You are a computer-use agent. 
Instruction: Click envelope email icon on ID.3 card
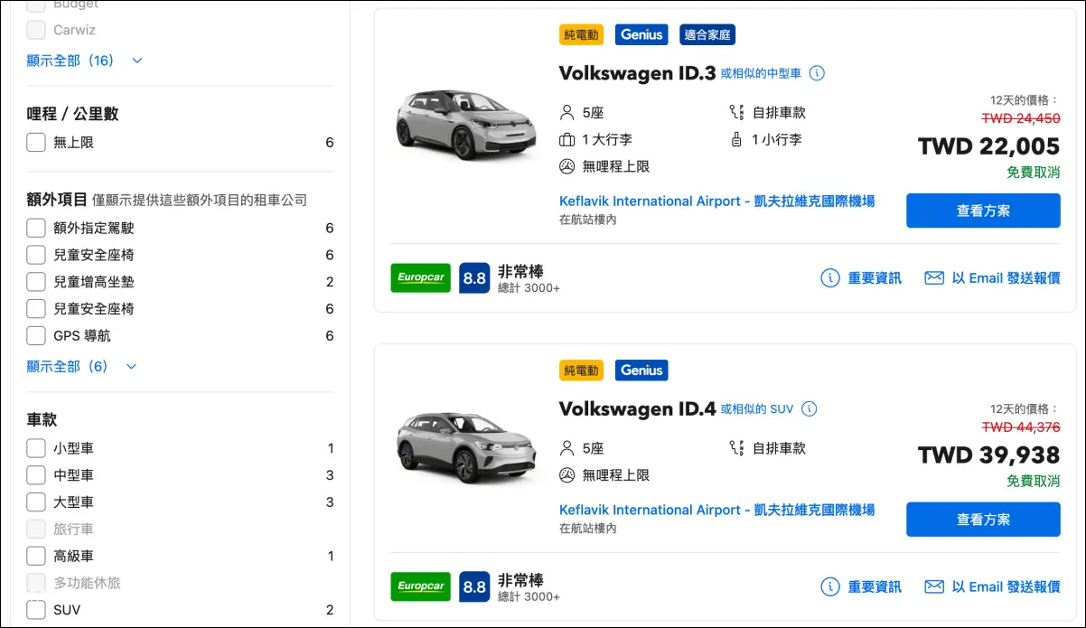coord(934,278)
